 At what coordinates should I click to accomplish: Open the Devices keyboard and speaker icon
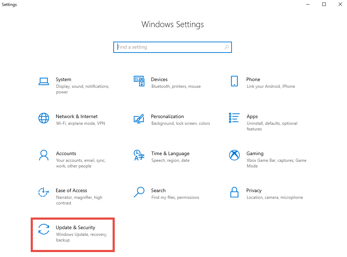pyautogui.click(x=139, y=81)
